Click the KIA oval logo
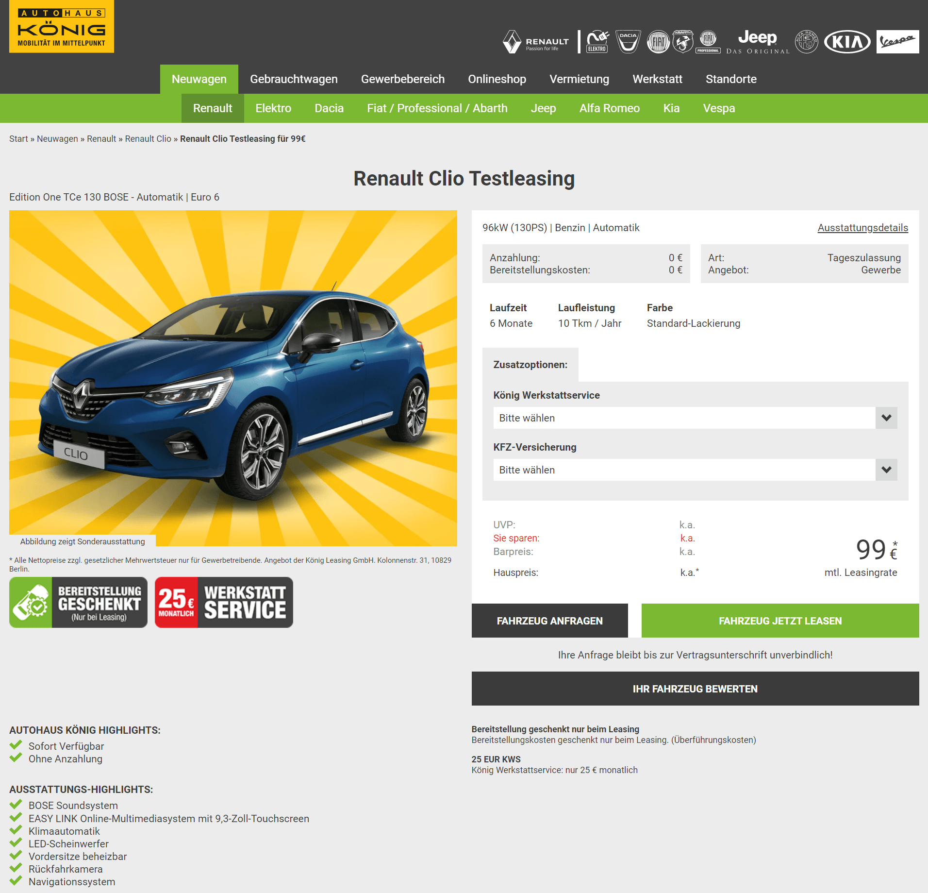The height and width of the screenshot is (893, 928). click(847, 42)
